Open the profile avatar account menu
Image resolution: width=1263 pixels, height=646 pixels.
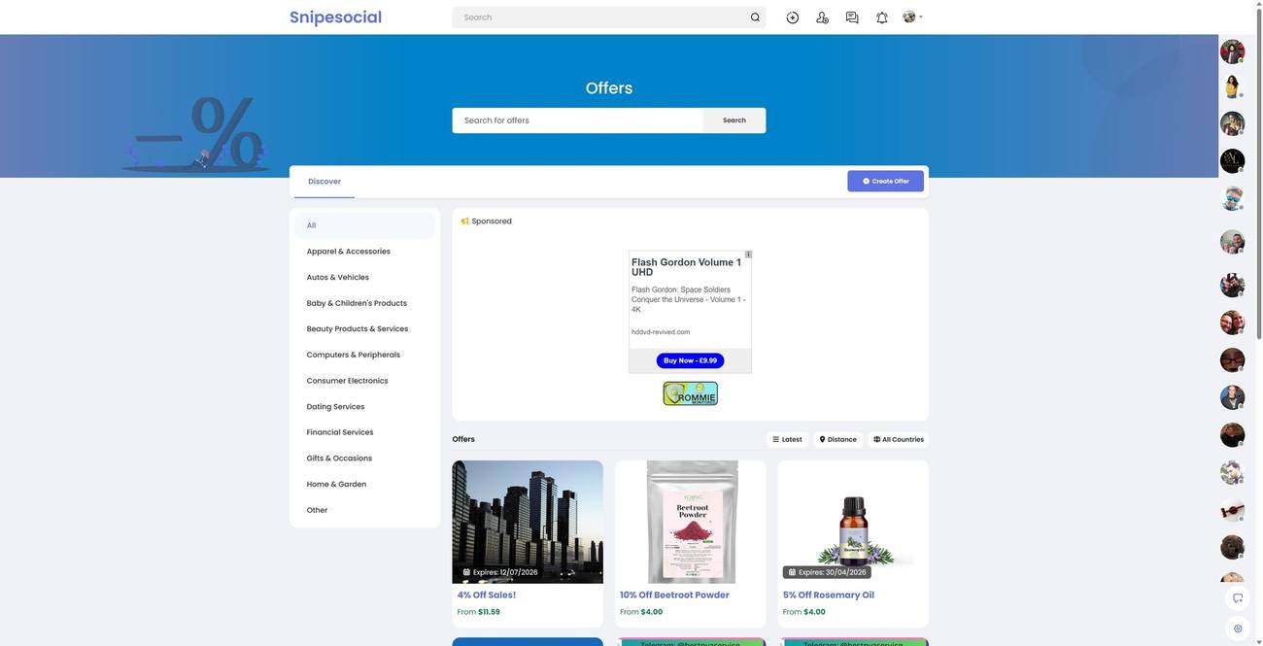(912, 17)
